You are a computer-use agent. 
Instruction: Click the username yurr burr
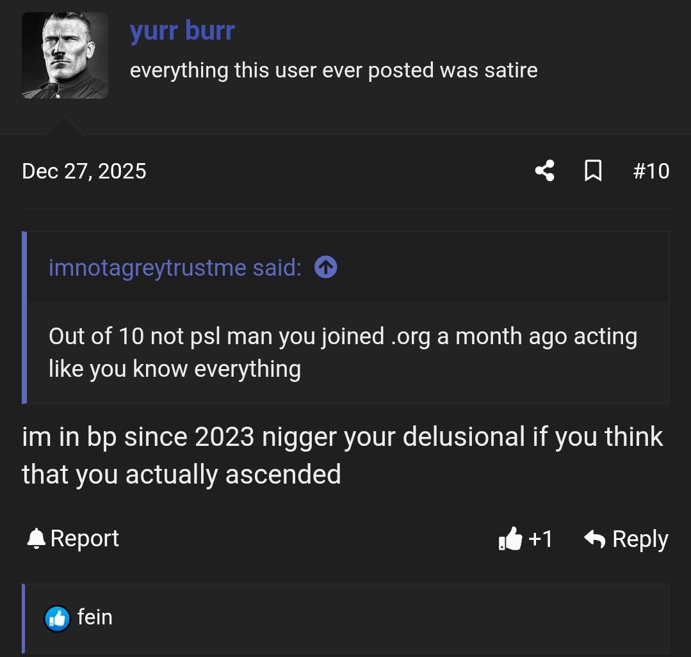point(182,30)
